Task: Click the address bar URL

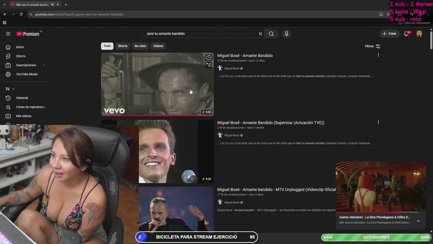Action: pyautogui.click(x=79, y=14)
